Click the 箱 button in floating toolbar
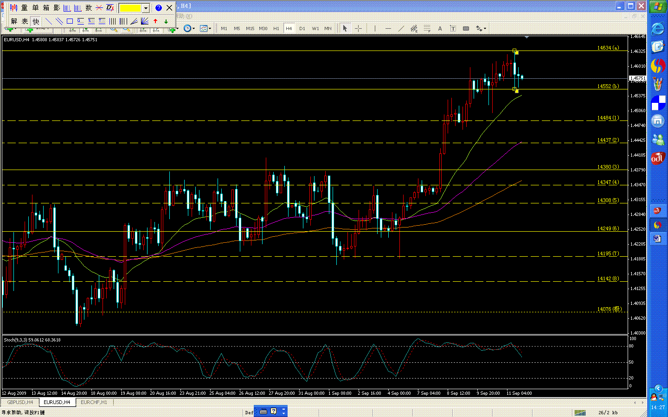 point(46,8)
